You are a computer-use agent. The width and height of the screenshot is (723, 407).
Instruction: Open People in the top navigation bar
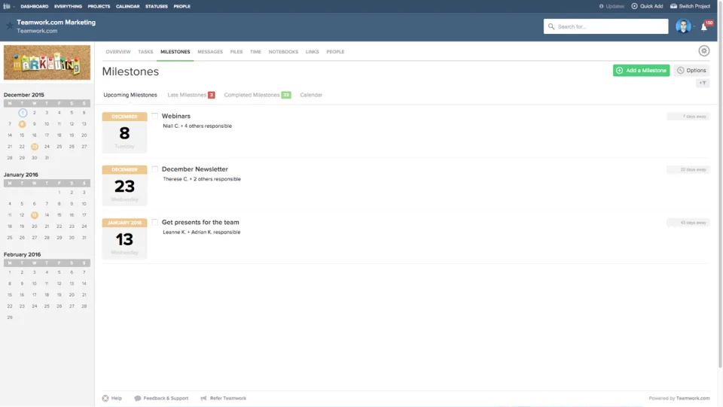[182, 7]
